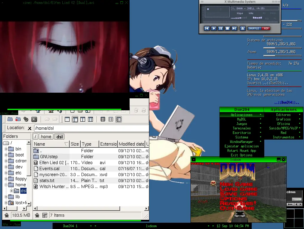Viewport: 304px width, 229px height.
Task: Clear the Location field with the X icon
Action: (30, 128)
